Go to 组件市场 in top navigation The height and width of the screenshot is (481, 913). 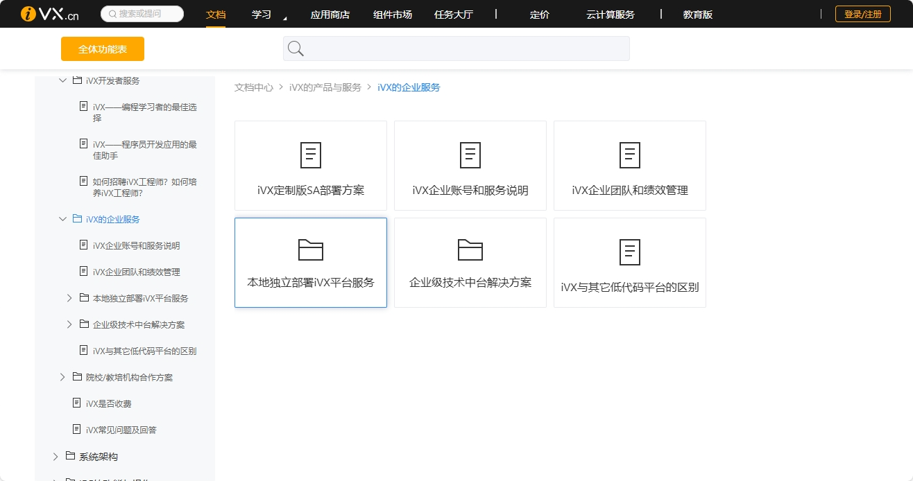pyautogui.click(x=393, y=15)
